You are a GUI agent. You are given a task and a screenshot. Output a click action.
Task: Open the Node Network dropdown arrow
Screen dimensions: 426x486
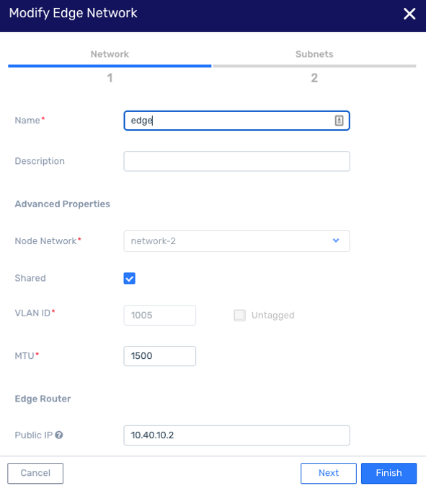coord(336,240)
